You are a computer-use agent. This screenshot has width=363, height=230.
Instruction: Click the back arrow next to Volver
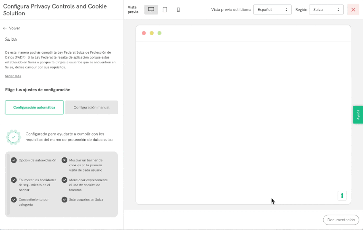click(5, 28)
